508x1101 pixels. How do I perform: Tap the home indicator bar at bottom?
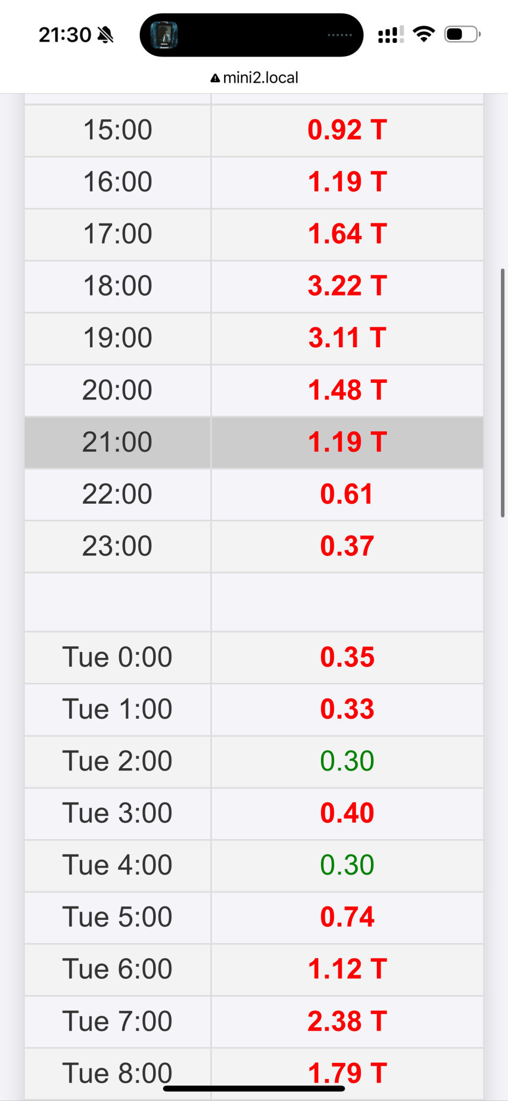[254, 1089]
